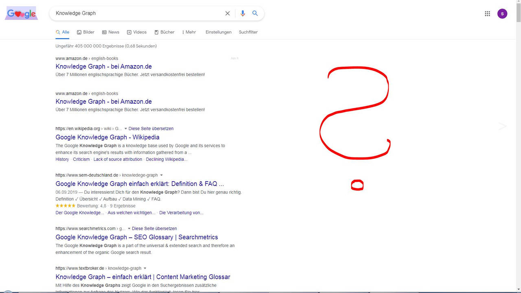
Task: Open the Google apps grid
Action: click(x=487, y=13)
